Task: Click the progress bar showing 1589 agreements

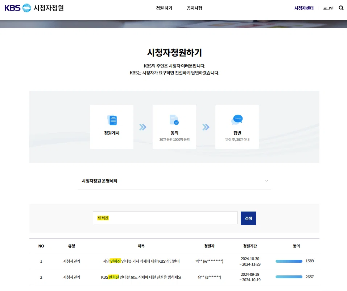Action: [289, 261]
